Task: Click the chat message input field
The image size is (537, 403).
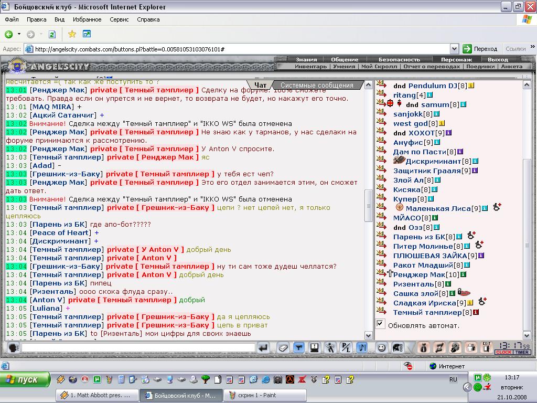Action: (x=138, y=348)
